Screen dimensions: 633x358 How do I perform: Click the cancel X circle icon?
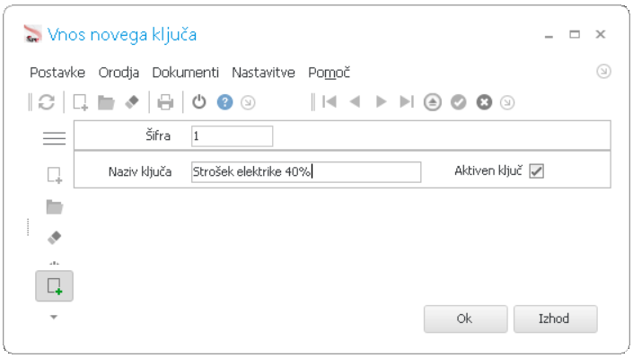tap(484, 102)
